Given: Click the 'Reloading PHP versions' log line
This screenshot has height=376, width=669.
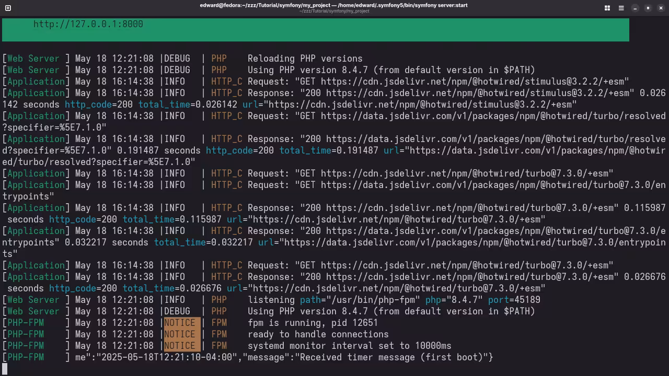Looking at the screenshot, I should click(305, 58).
